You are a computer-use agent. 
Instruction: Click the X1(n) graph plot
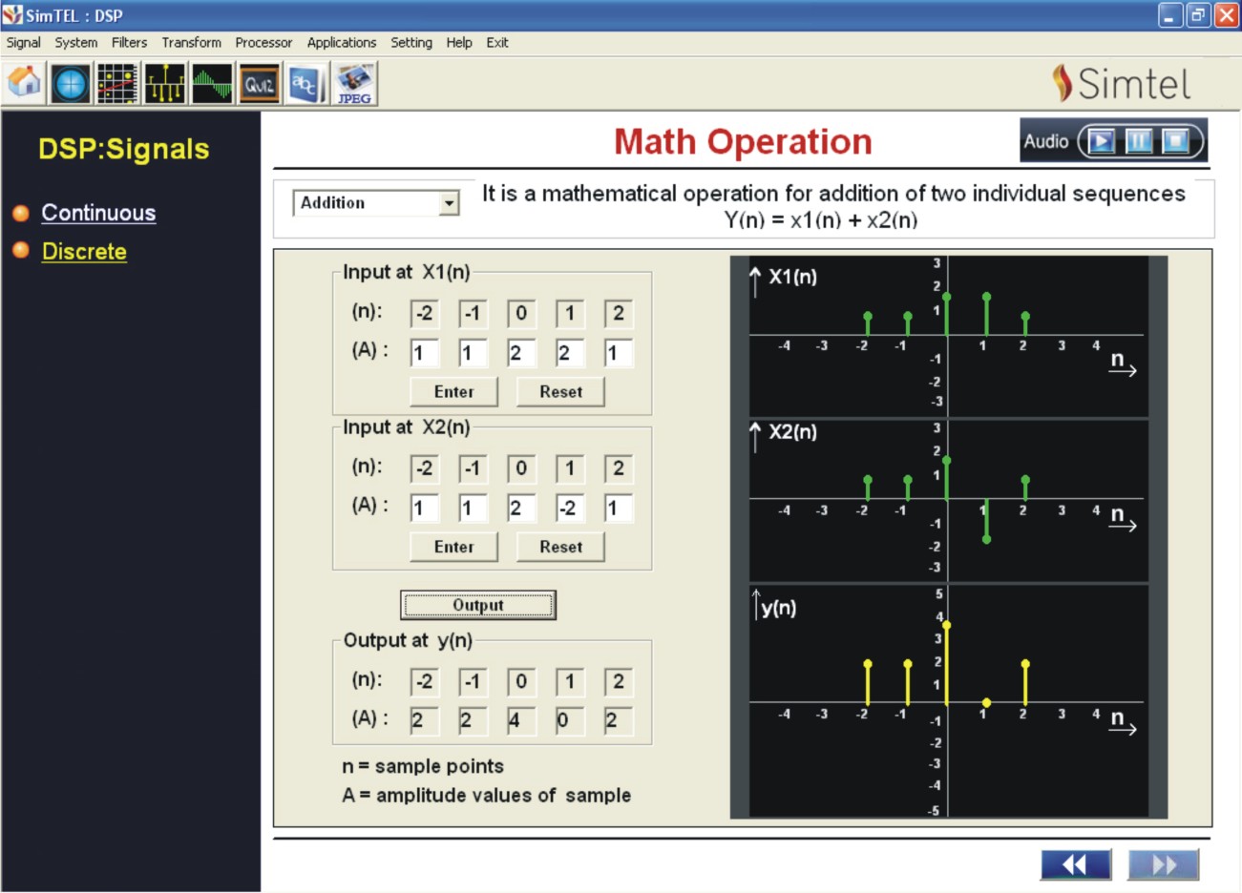pyautogui.click(x=949, y=336)
